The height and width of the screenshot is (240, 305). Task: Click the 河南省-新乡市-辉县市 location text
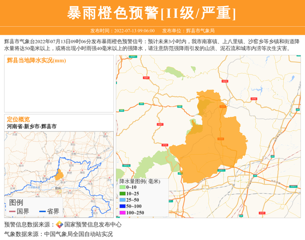pos(32,126)
